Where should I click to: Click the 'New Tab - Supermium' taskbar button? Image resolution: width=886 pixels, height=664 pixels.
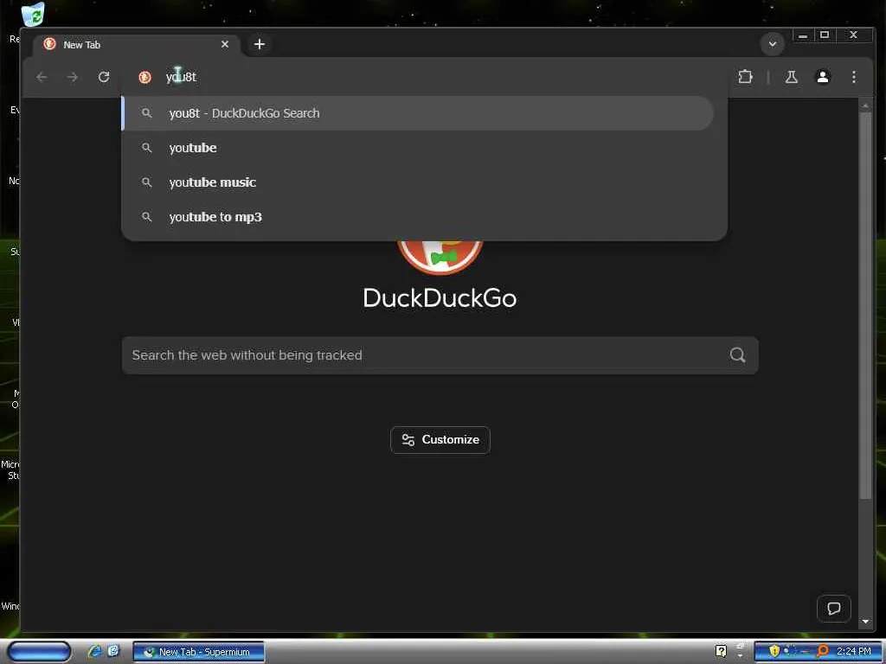pyautogui.click(x=198, y=652)
